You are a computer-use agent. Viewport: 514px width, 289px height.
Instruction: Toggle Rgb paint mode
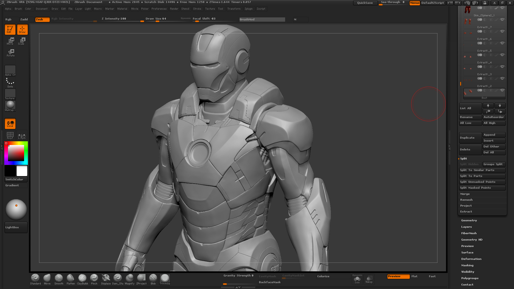pyautogui.click(x=12, y=19)
